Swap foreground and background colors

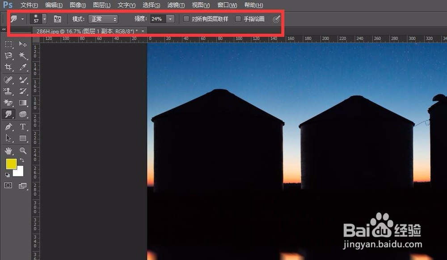[22, 160]
